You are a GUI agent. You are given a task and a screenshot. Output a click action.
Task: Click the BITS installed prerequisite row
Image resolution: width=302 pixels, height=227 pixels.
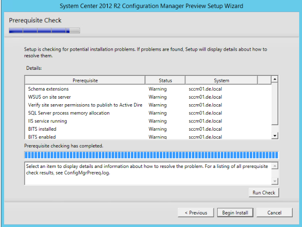(42, 129)
